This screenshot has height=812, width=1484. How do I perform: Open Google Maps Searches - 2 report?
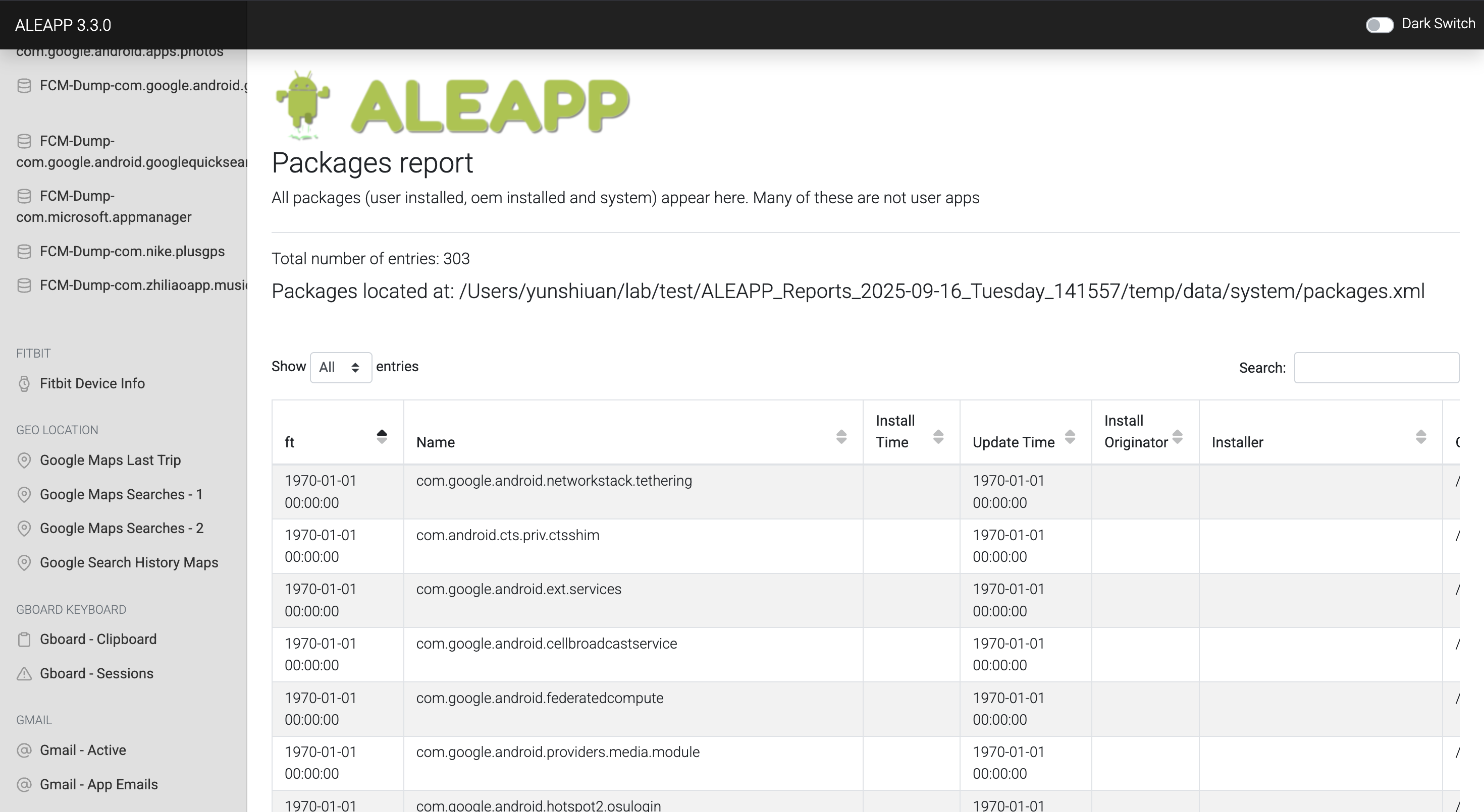coord(122,528)
